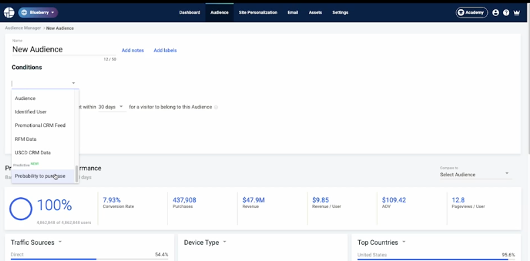This screenshot has width=530, height=261.
Task: Expand the Top Countries chart selector
Action: pos(403,242)
